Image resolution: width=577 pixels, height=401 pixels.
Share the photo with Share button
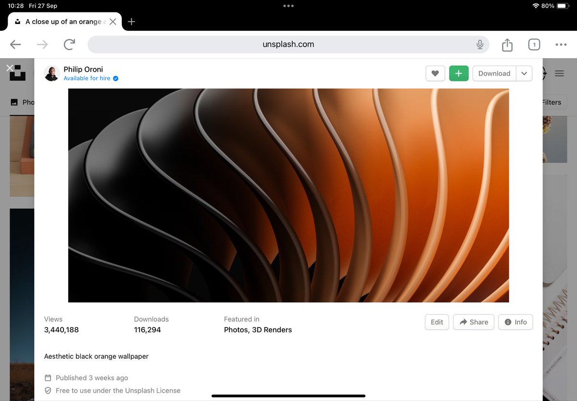tap(474, 322)
